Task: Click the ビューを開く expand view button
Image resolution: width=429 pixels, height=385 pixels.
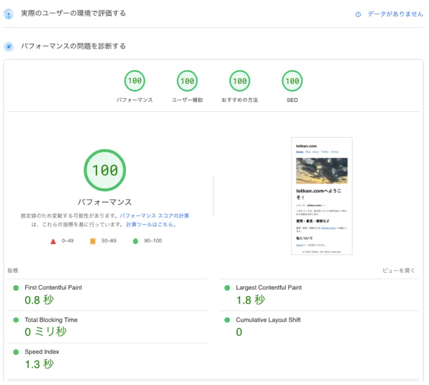Action: pyautogui.click(x=398, y=271)
